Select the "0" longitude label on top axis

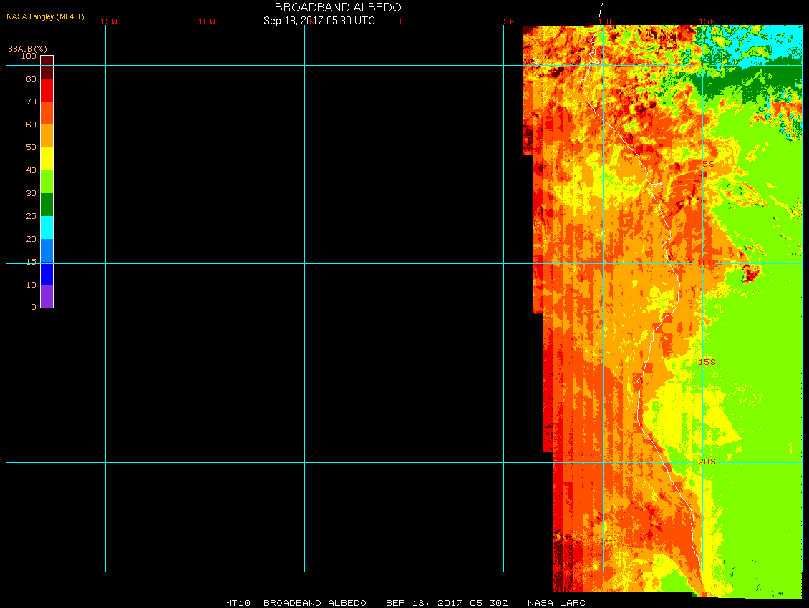click(x=402, y=21)
